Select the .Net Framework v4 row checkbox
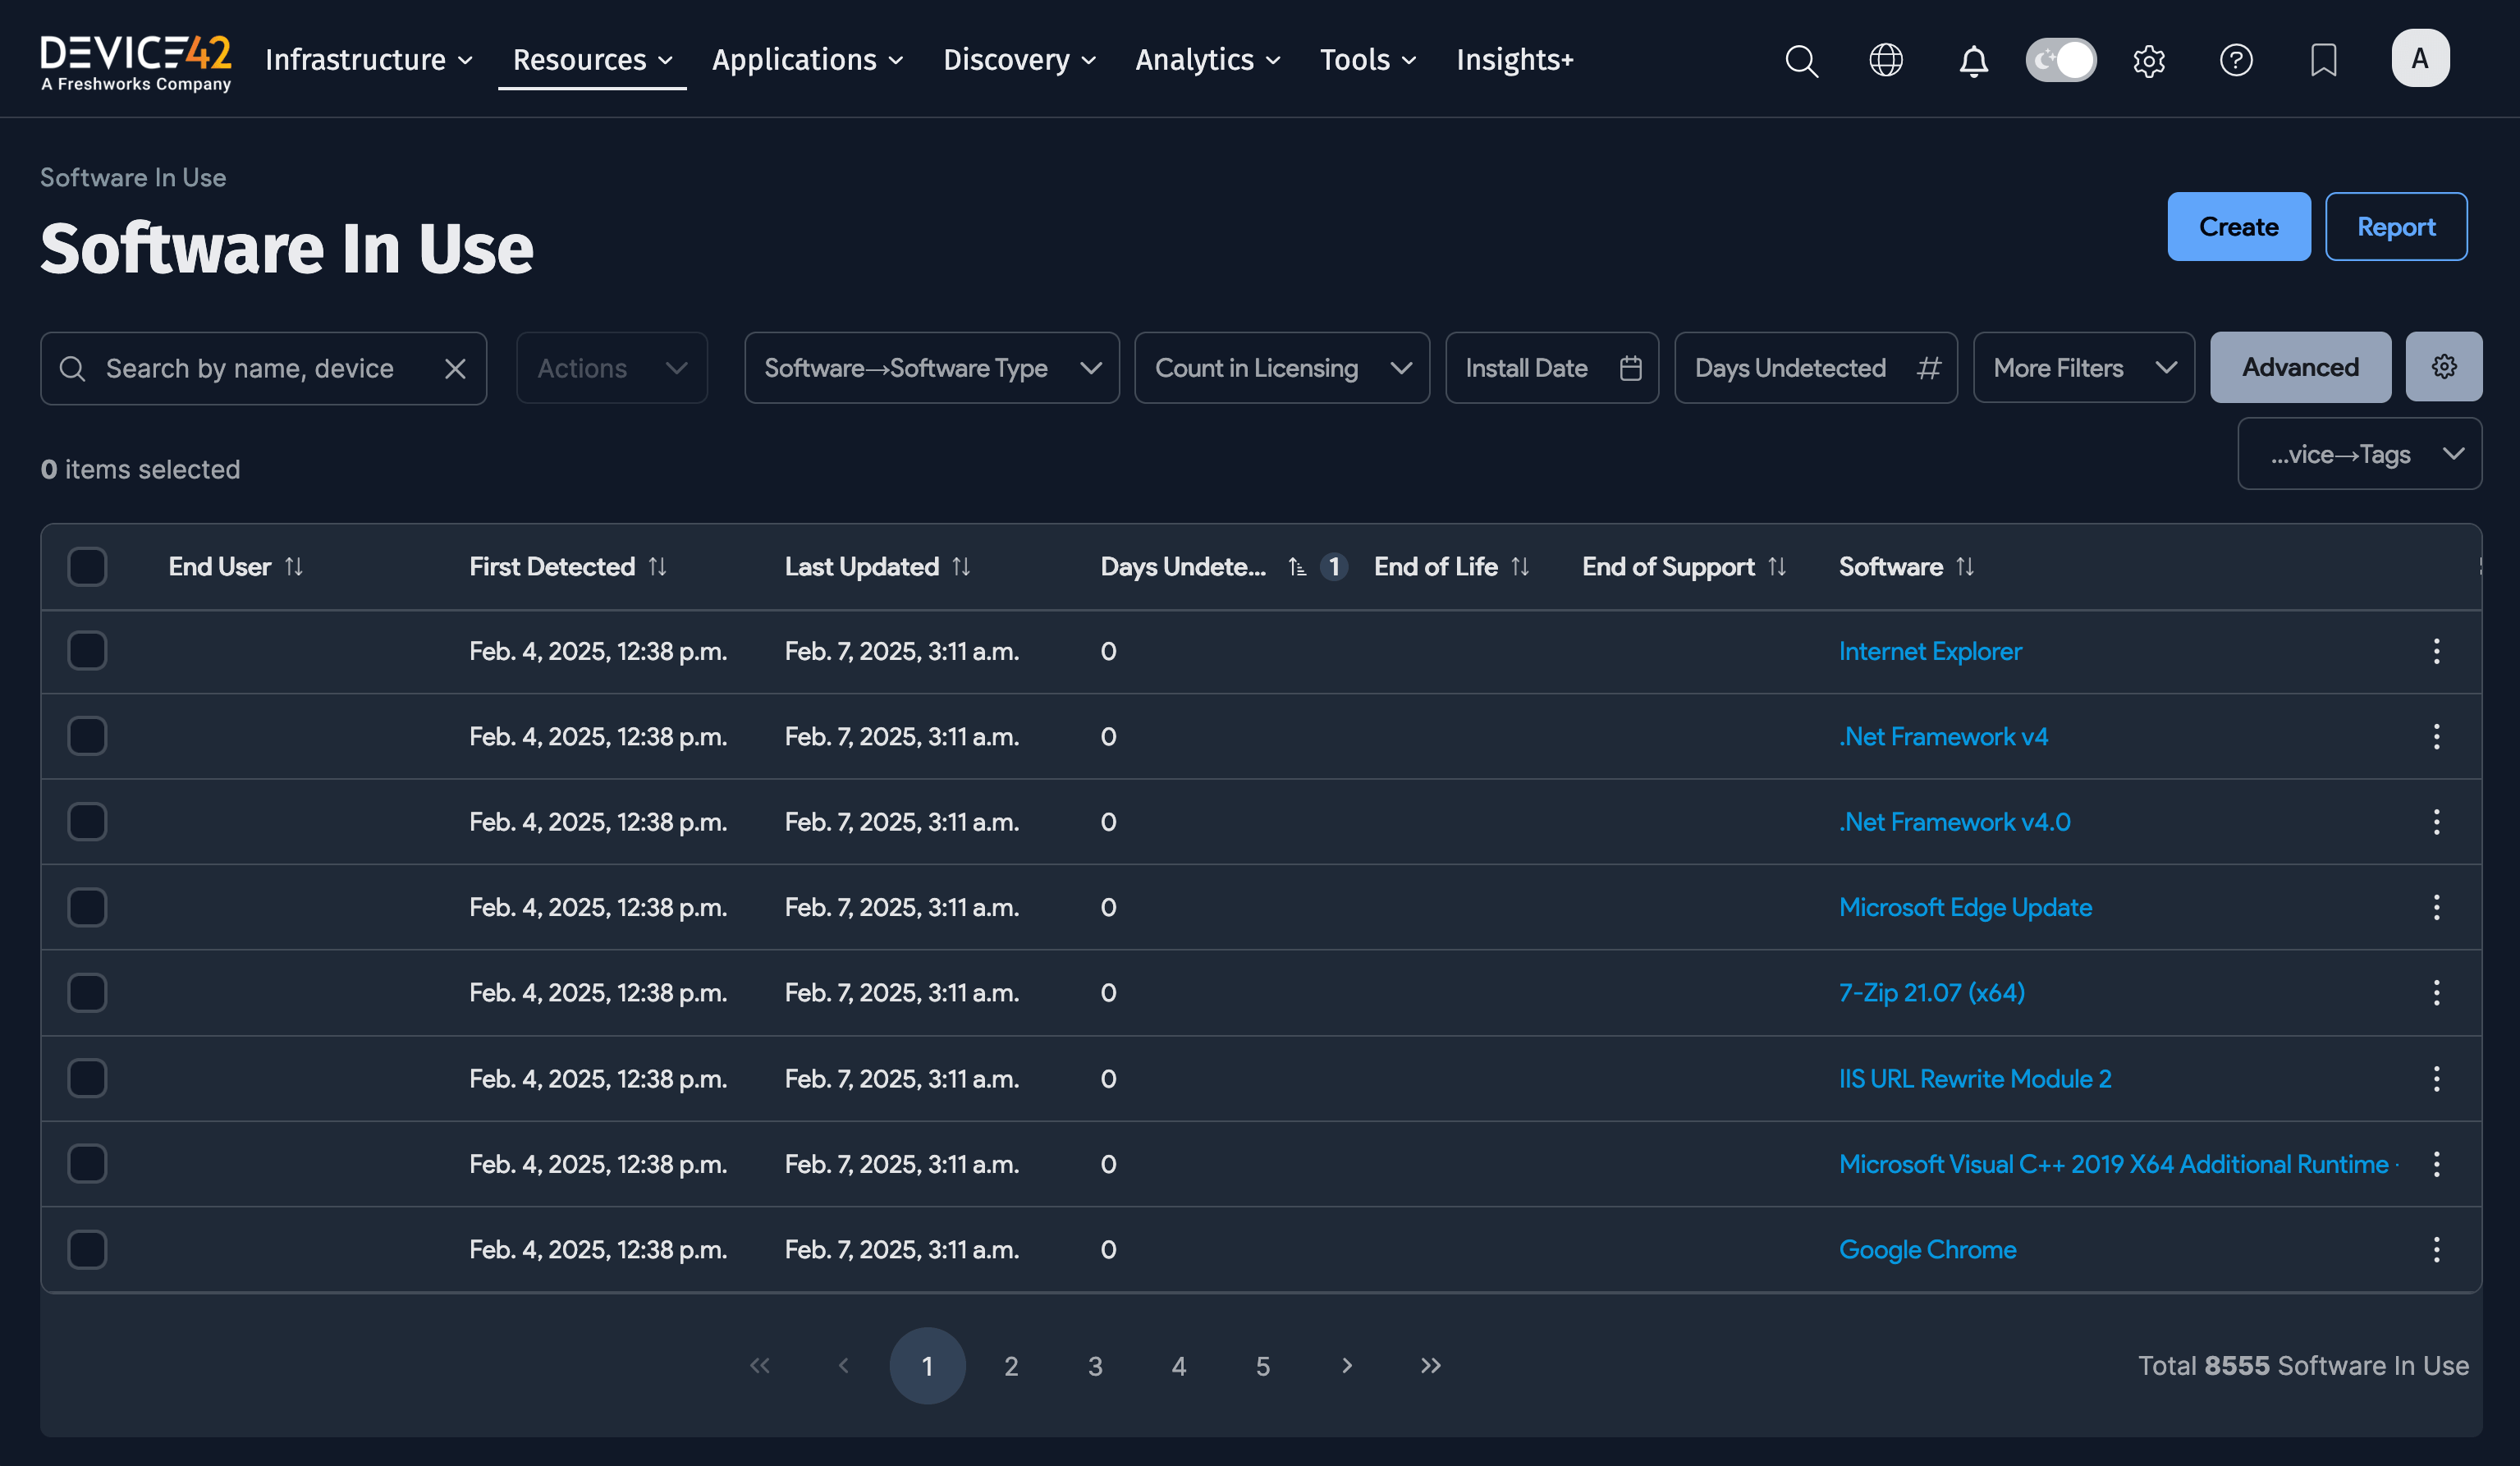 pos(87,736)
